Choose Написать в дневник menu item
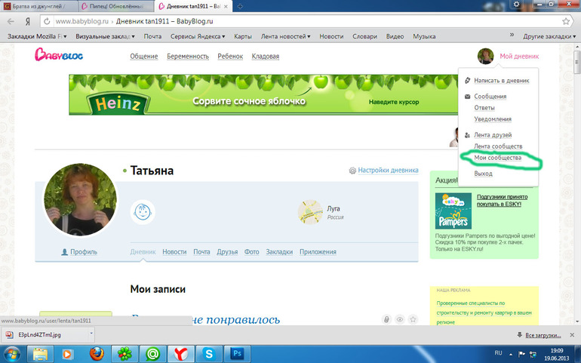The image size is (581, 363). click(501, 80)
